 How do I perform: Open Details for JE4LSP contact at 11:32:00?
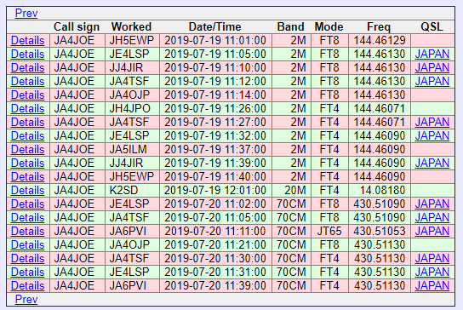coord(27,135)
